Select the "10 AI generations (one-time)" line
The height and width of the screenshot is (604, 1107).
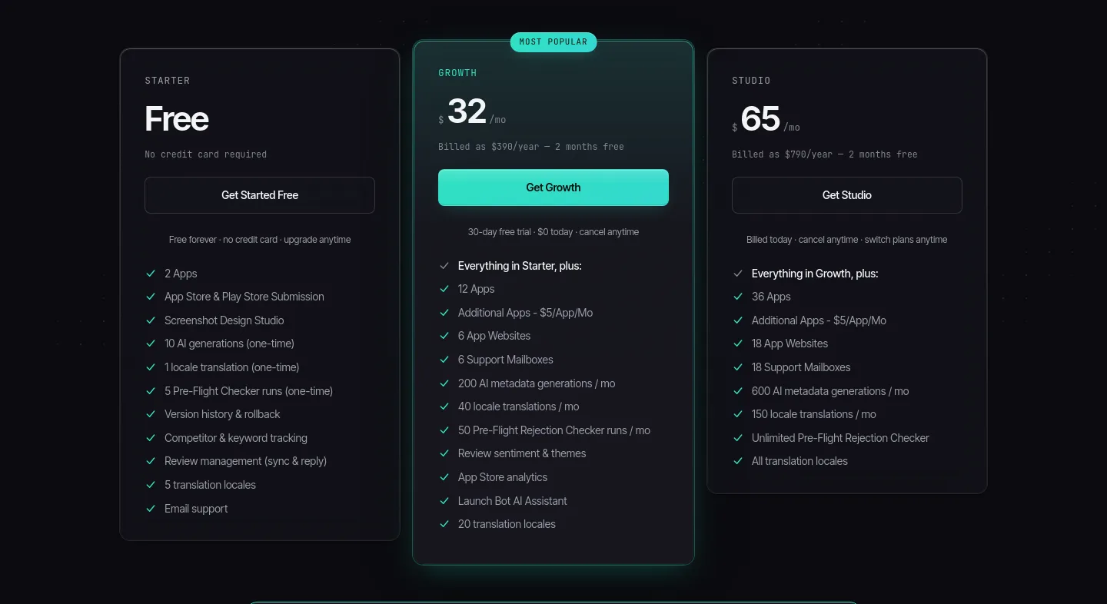pyautogui.click(x=229, y=343)
